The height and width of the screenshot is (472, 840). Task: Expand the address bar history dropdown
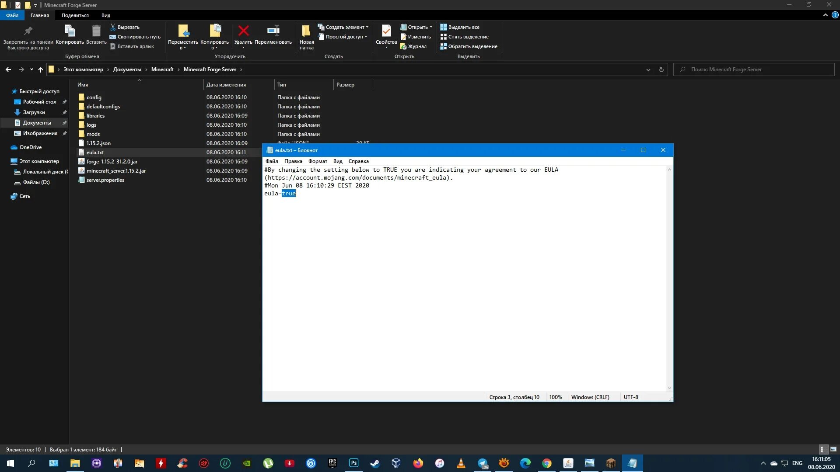[648, 69]
